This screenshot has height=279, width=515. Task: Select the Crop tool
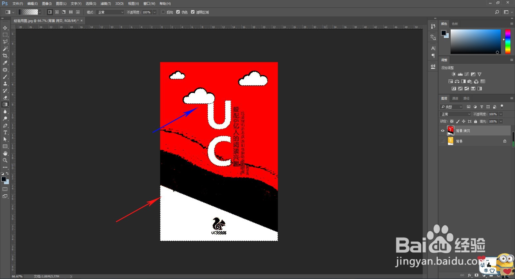(5, 56)
